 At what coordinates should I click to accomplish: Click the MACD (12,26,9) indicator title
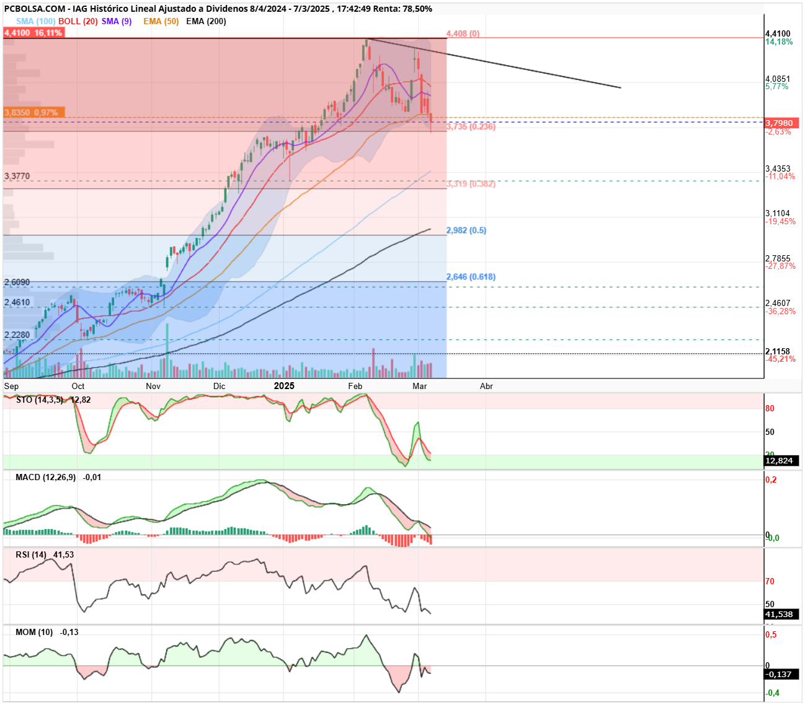point(46,478)
